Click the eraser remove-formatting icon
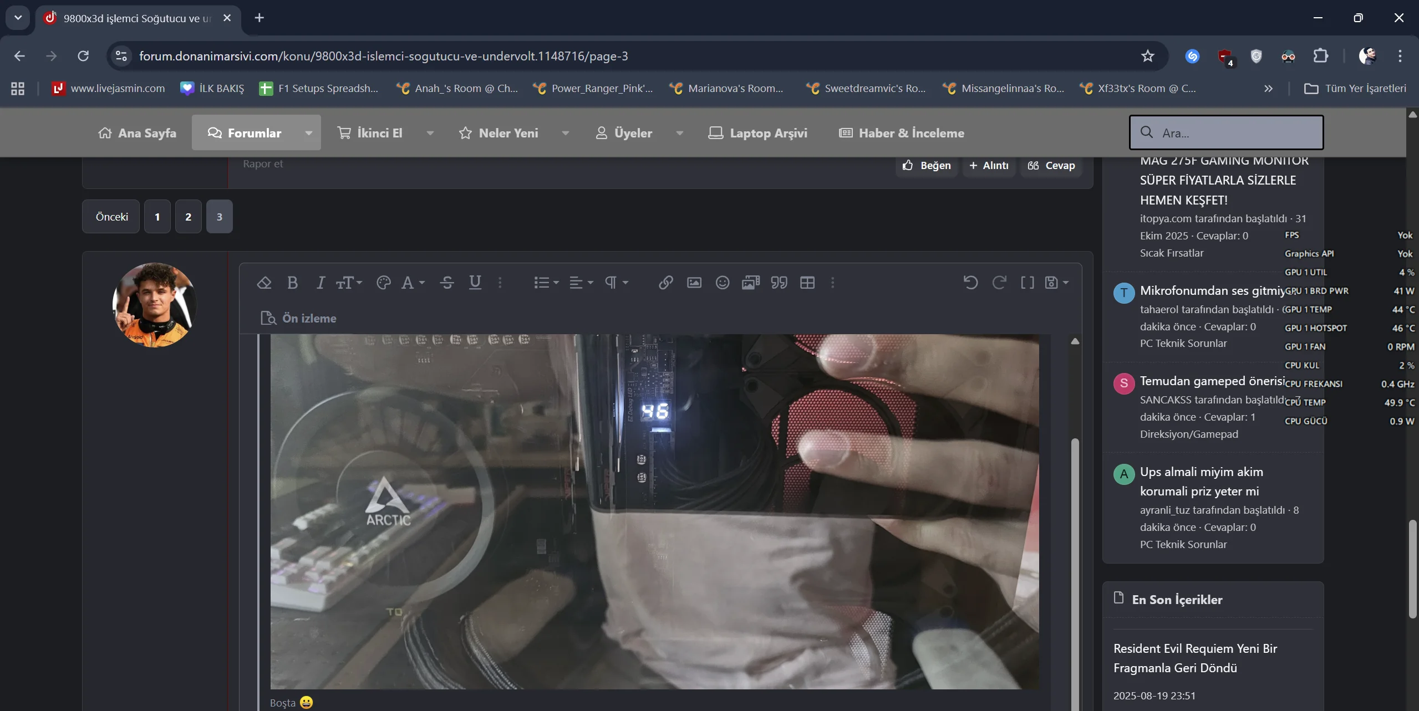Image resolution: width=1419 pixels, height=711 pixels. point(264,283)
